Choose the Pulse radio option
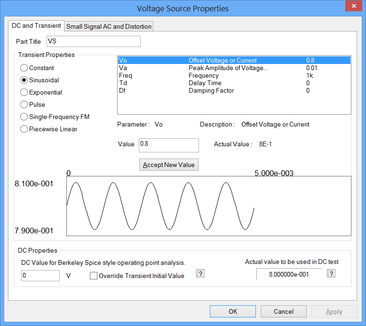This screenshot has height=326, width=366. coord(24,105)
